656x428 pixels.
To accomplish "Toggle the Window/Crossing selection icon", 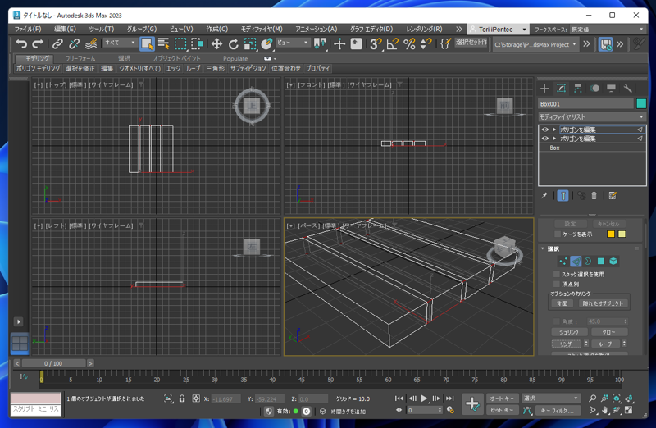I will (x=197, y=43).
